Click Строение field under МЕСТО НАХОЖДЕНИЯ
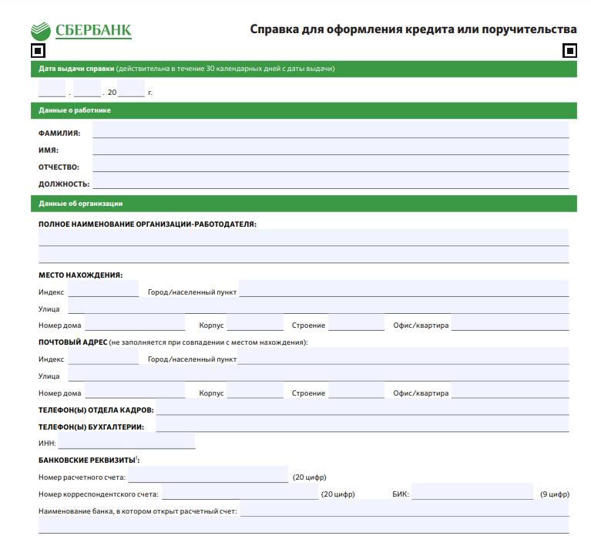The image size is (591, 536). pyautogui.click(x=356, y=322)
